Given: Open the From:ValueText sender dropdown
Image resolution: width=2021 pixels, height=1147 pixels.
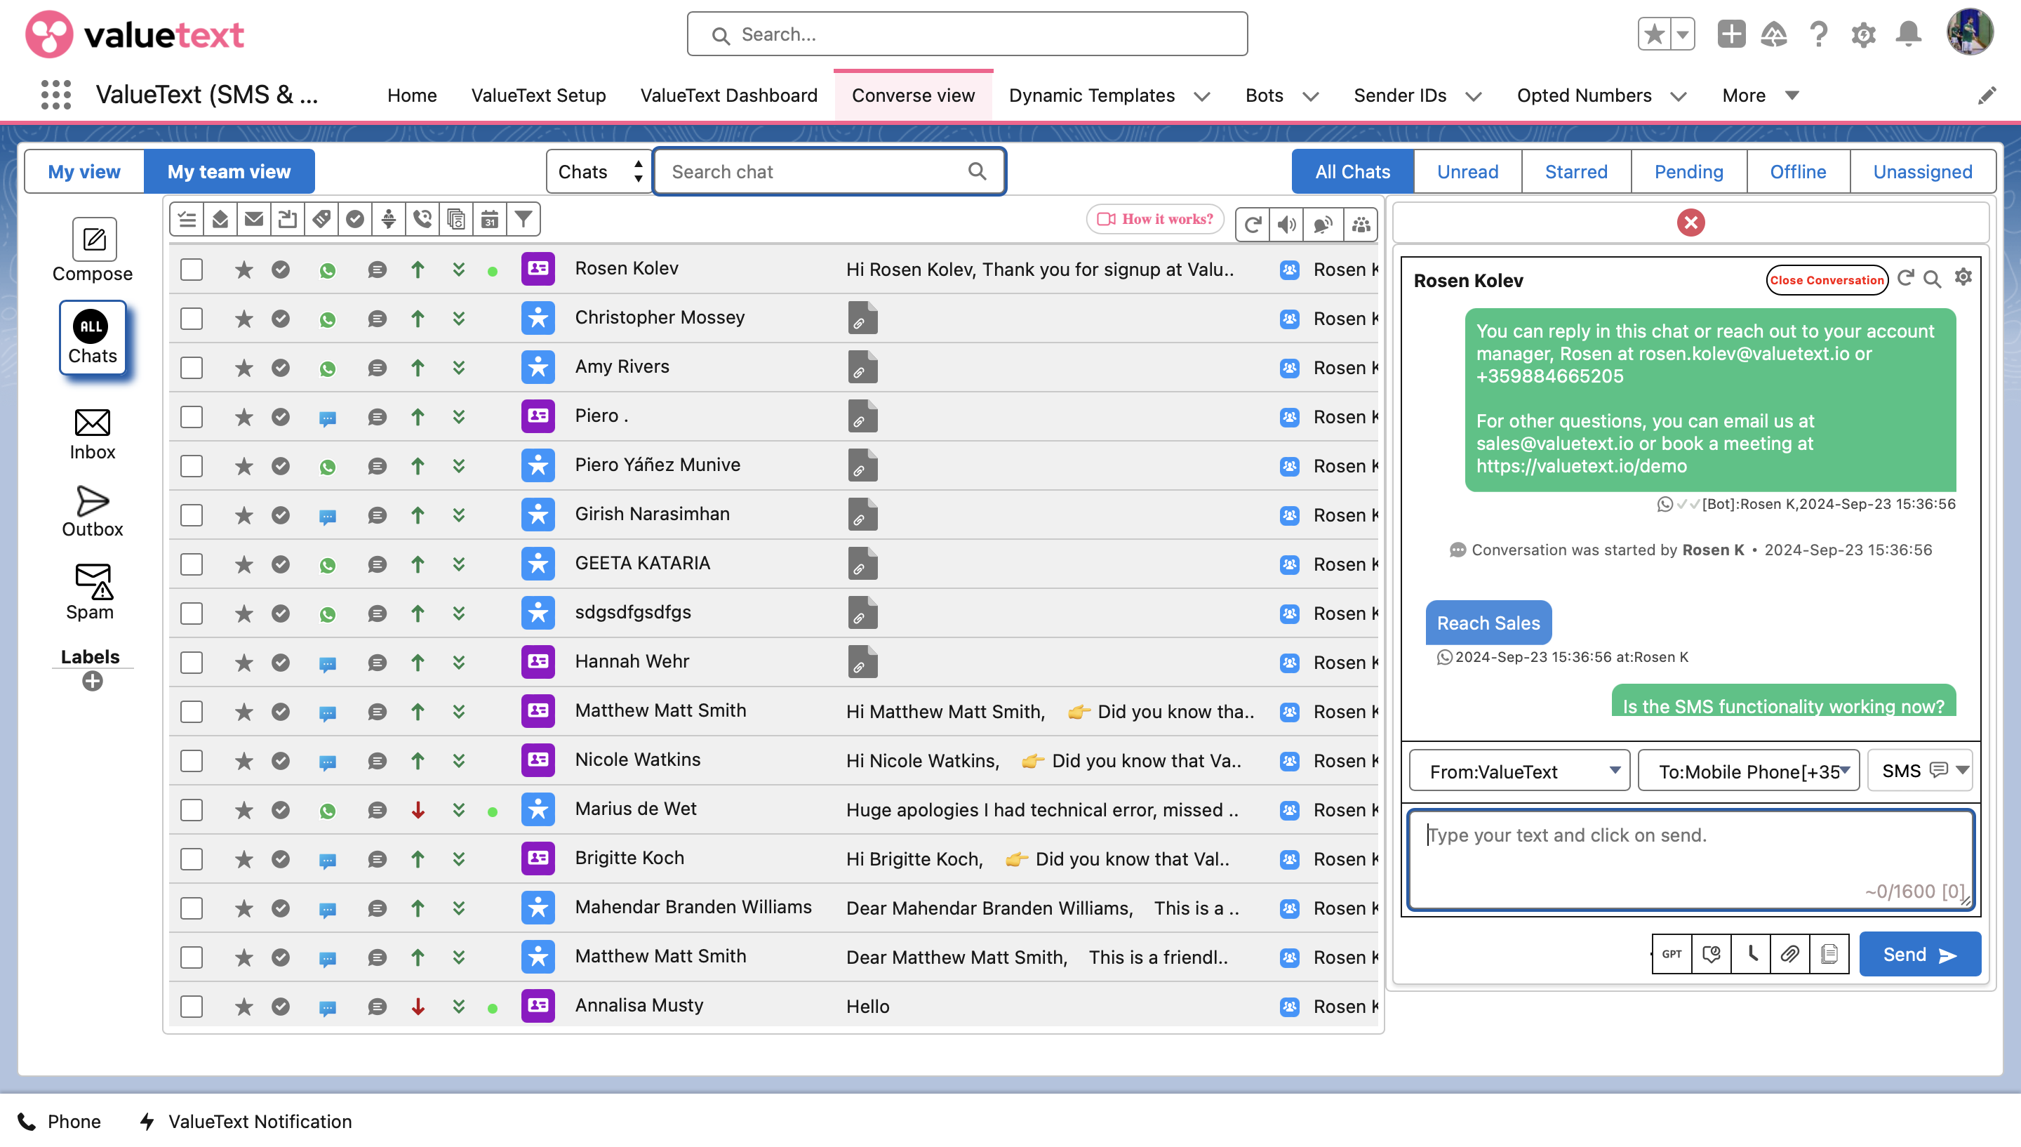Looking at the screenshot, I should pyautogui.click(x=1519, y=771).
